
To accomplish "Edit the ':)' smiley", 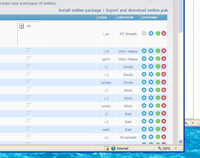I will (x=158, y=66).
